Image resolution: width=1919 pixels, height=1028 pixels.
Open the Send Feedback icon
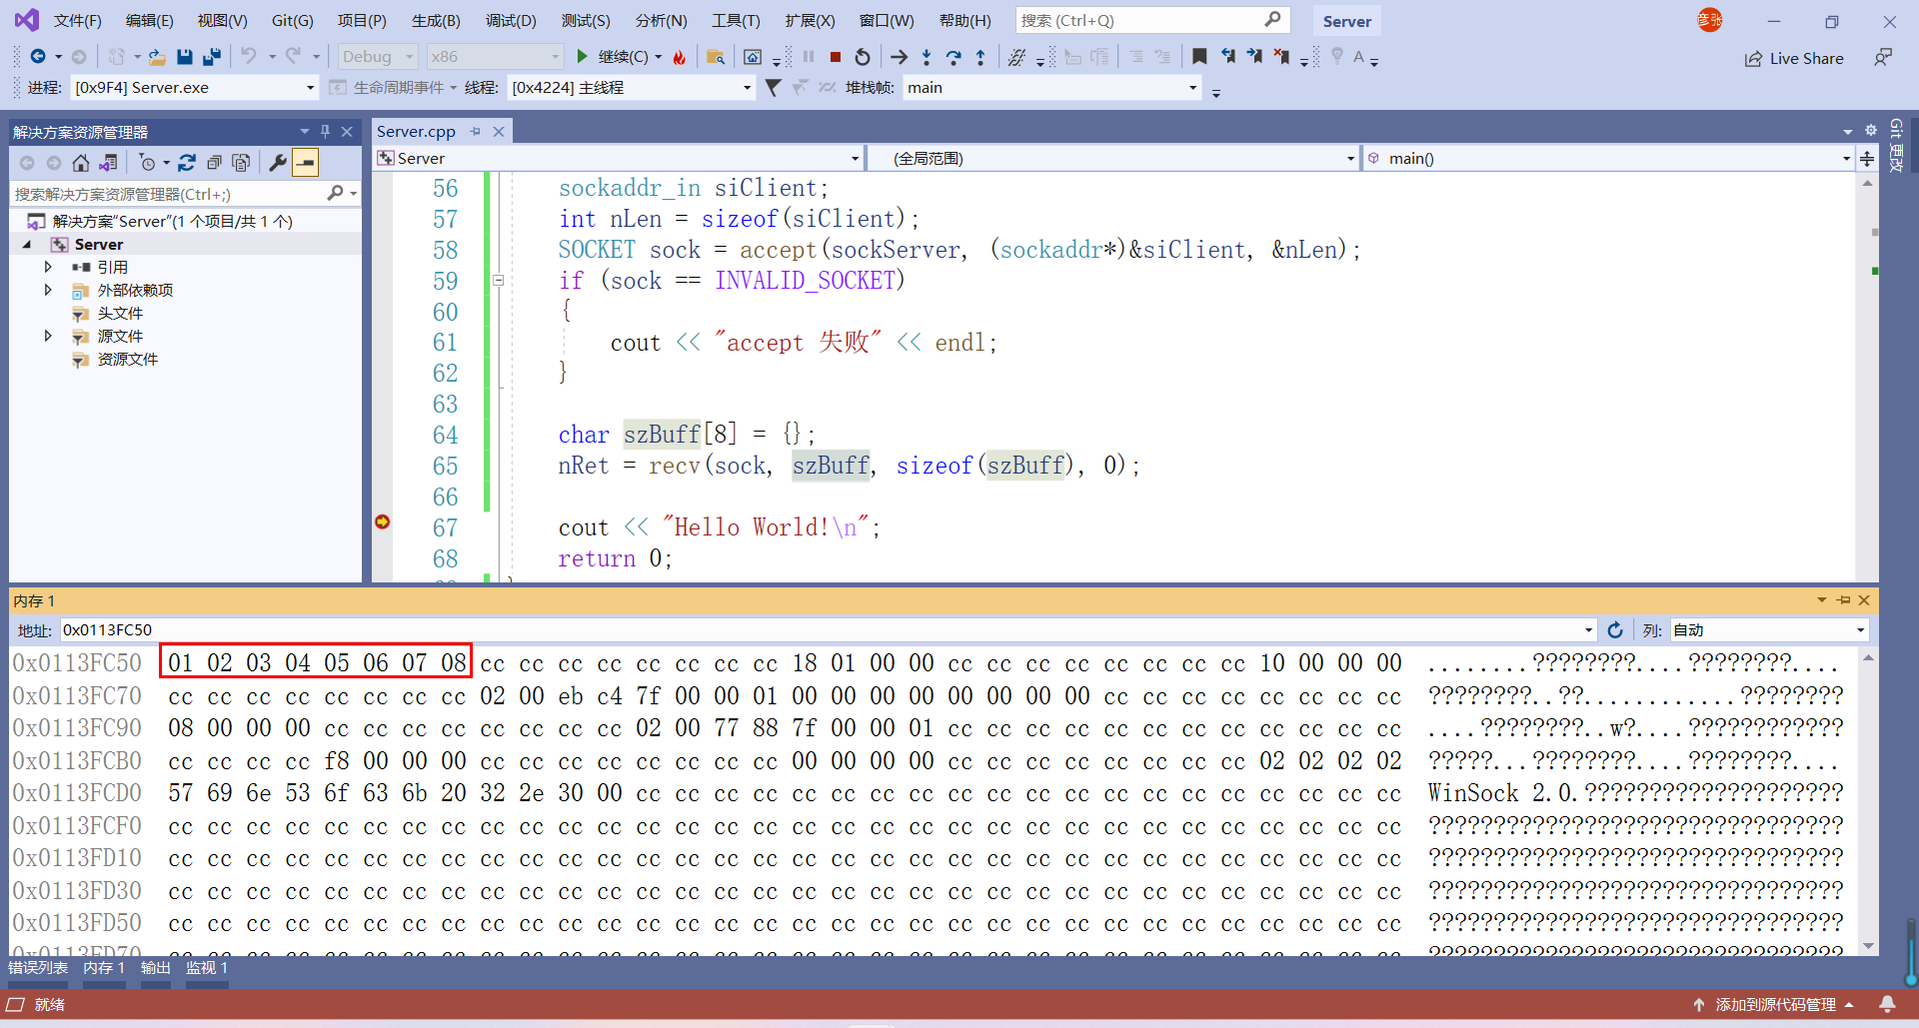pyautogui.click(x=1882, y=58)
